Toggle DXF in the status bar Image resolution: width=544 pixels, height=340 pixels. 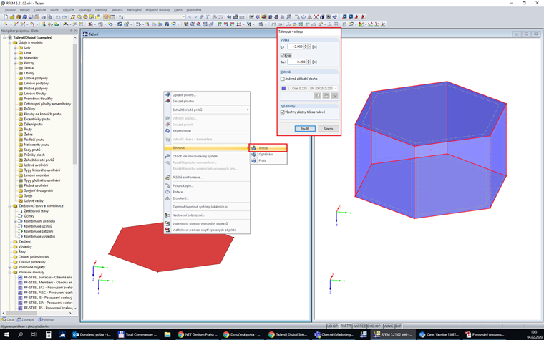[x=398, y=326]
